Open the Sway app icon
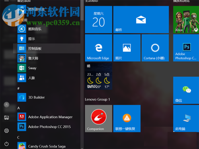The width and height of the screenshot is (199, 149). 22,68
